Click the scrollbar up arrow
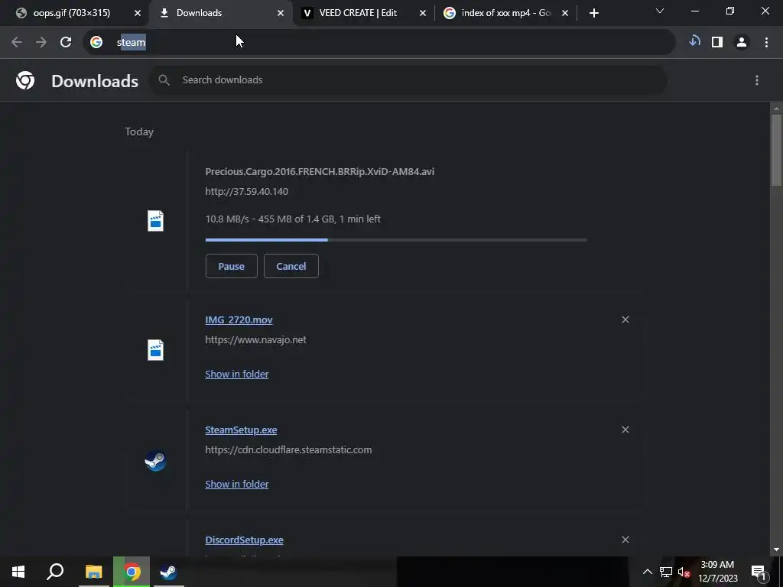The image size is (783, 587). (x=776, y=108)
